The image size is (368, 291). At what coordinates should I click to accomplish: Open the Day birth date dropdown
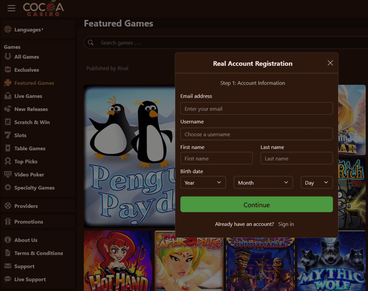tap(316, 183)
